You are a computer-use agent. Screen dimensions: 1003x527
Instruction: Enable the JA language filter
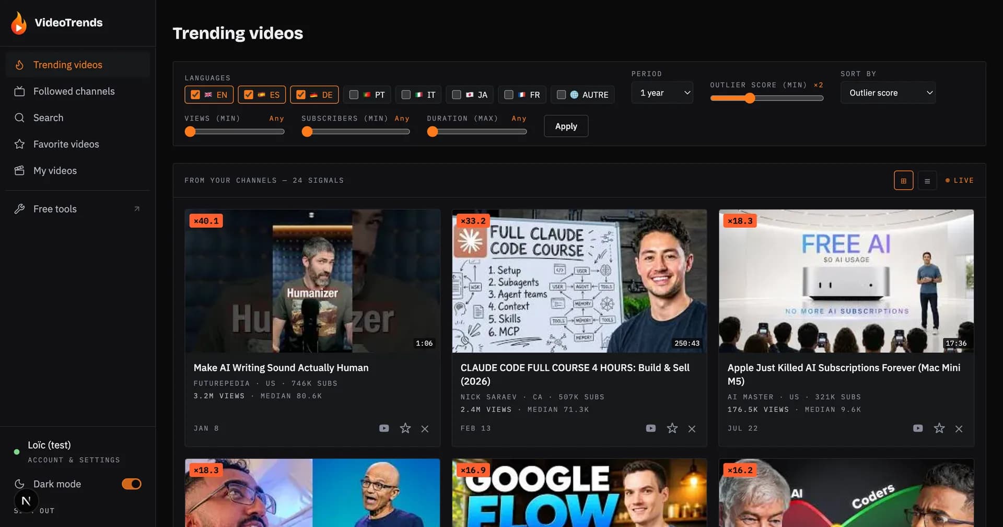(470, 95)
